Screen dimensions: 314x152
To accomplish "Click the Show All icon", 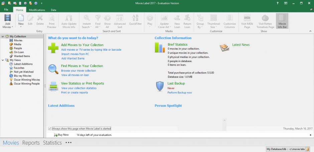I will (x=107, y=18).
